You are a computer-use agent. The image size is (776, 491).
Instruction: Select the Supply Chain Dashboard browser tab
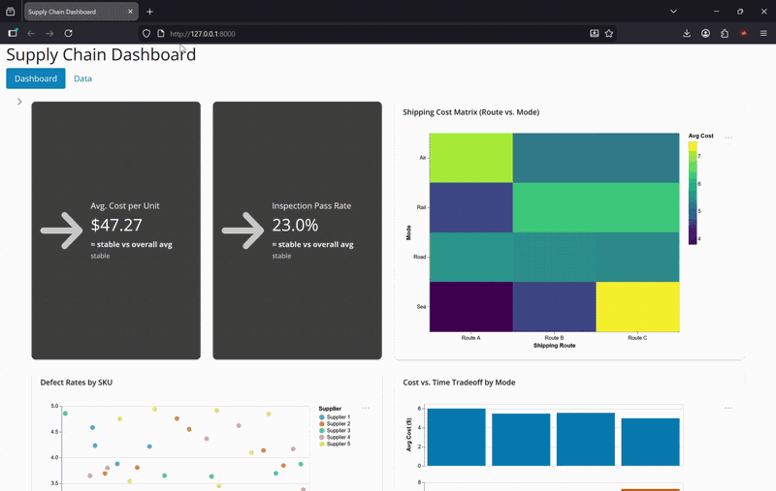point(78,12)
